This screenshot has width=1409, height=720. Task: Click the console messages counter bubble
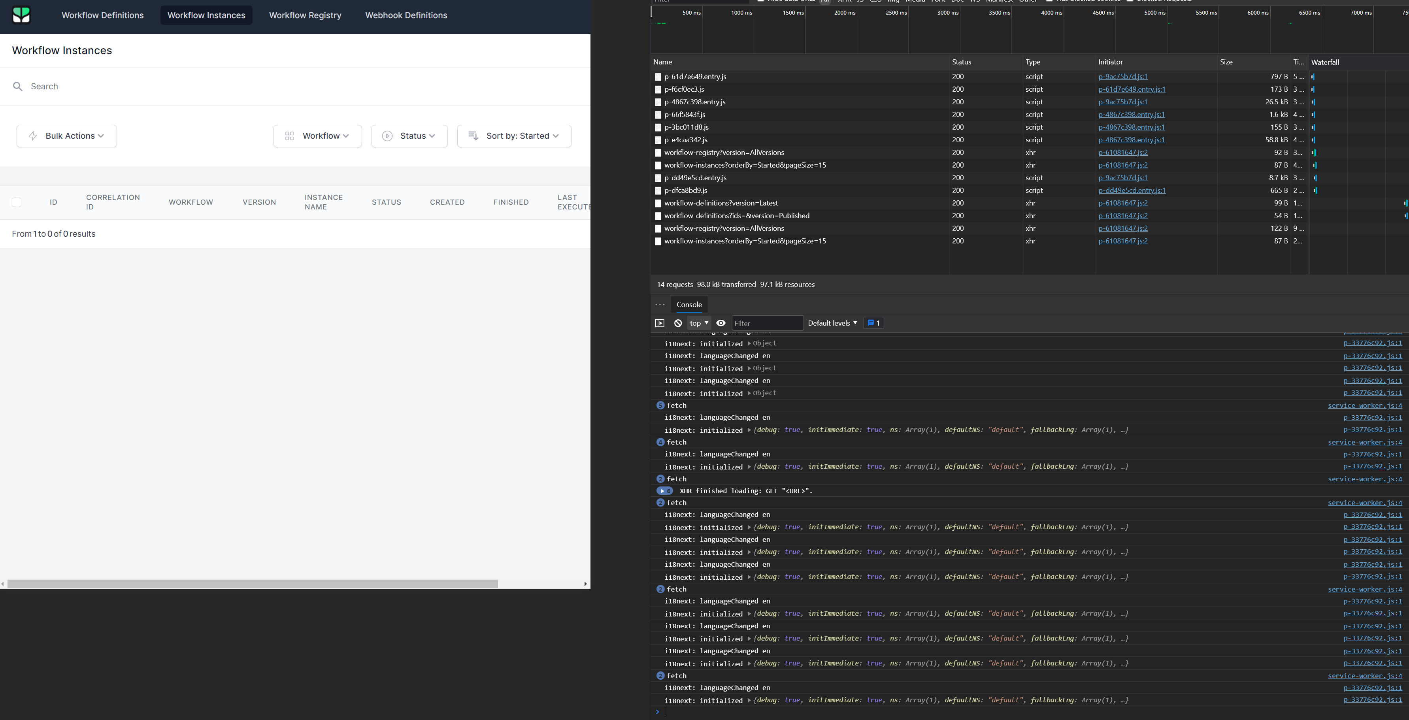click(x=873, y=323)
